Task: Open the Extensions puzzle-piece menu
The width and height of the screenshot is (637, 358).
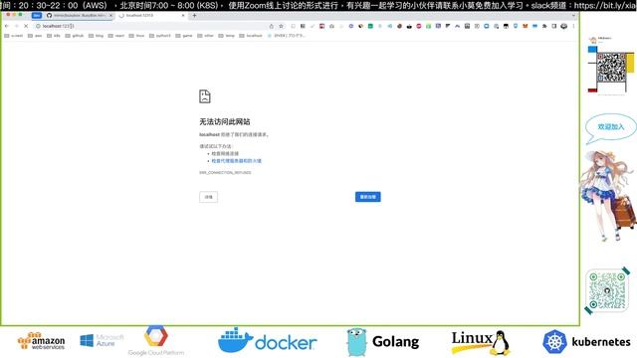Action: pos(544,26)
